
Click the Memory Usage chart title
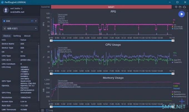[x=113, y=78]
